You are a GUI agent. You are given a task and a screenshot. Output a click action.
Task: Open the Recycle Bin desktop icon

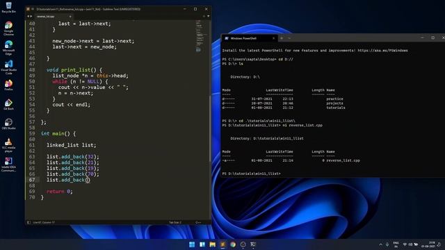pos(8,8)
